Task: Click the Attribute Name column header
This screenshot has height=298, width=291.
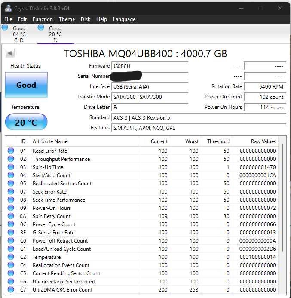Action: tap(85, 141)
